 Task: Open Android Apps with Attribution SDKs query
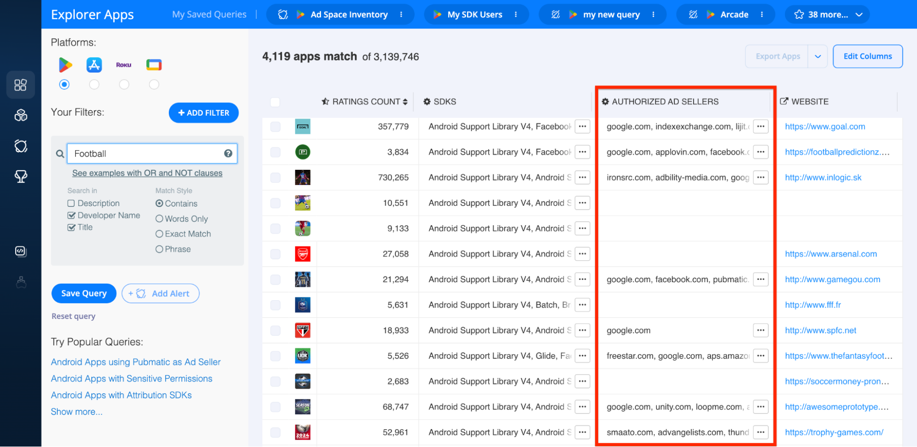coord(121,395)
